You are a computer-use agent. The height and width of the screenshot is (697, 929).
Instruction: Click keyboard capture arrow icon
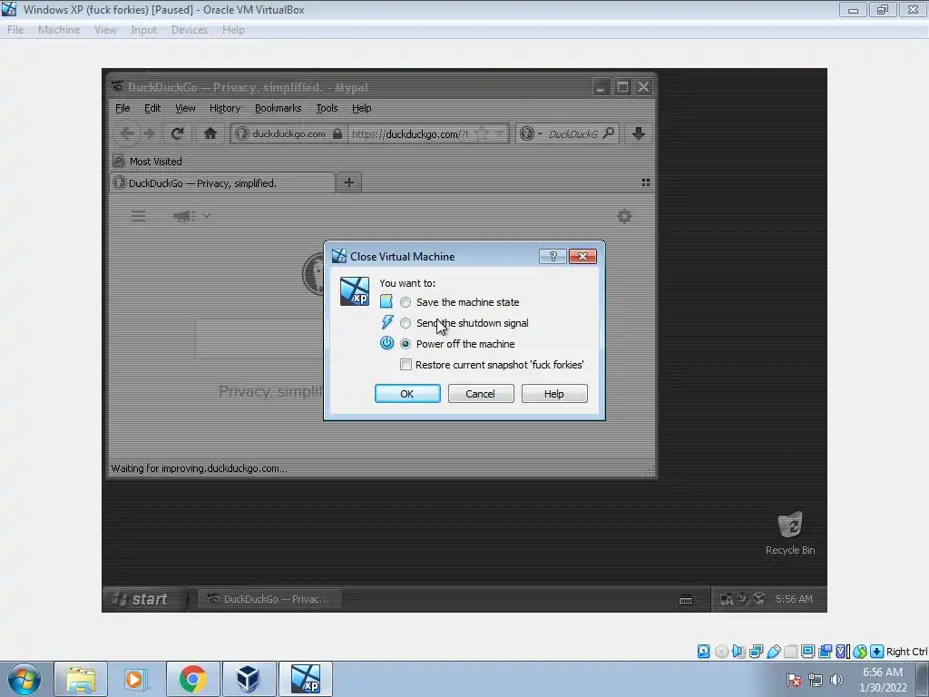pyautogui.click(x=877, y=652)
